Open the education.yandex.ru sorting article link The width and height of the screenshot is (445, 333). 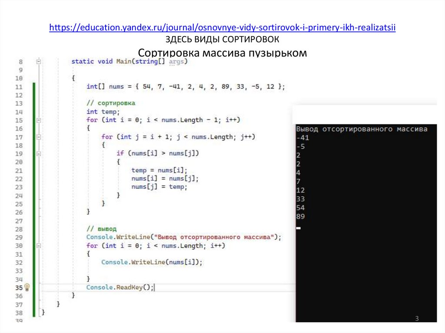point(222,27)
